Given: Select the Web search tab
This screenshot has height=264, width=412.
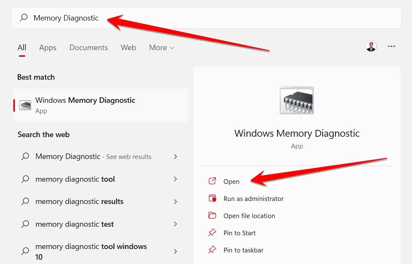Looking at the screenshot, I should (x=128, y=48).
